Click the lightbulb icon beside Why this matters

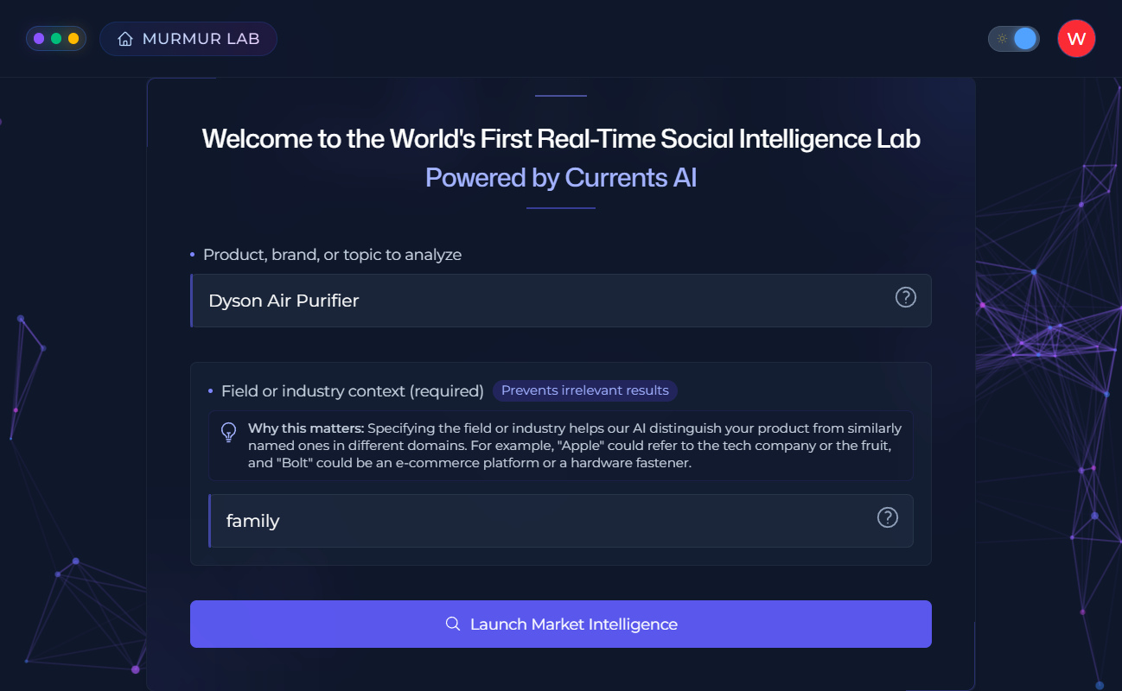coord(229,432)
